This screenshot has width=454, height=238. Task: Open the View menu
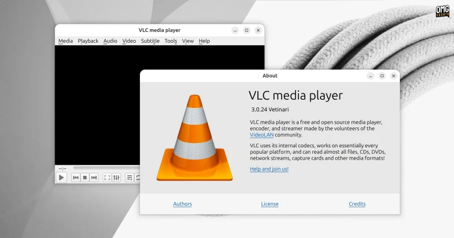click(188, 41)
